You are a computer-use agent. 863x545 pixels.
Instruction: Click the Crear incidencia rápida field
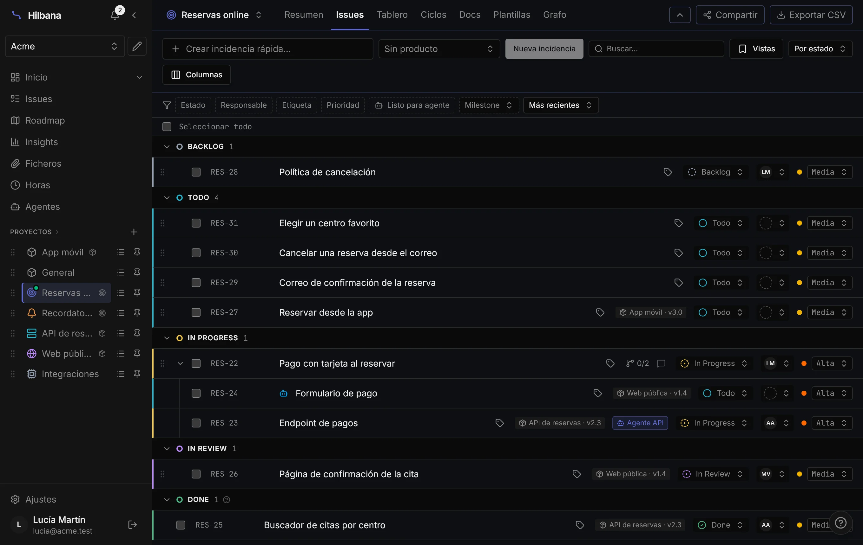(268, 49)
